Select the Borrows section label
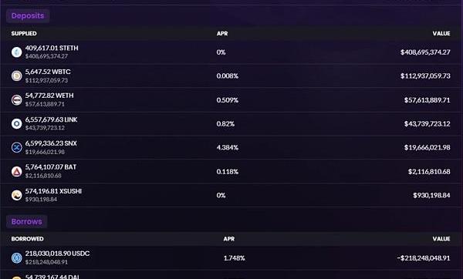The height and width of the screenshot is (279, 463). tap(26, 221)
